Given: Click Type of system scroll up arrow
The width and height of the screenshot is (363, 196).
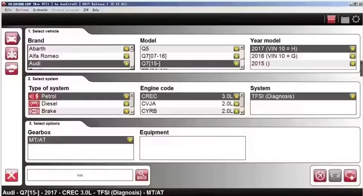Looking at the screenshot, I should 132,95.
